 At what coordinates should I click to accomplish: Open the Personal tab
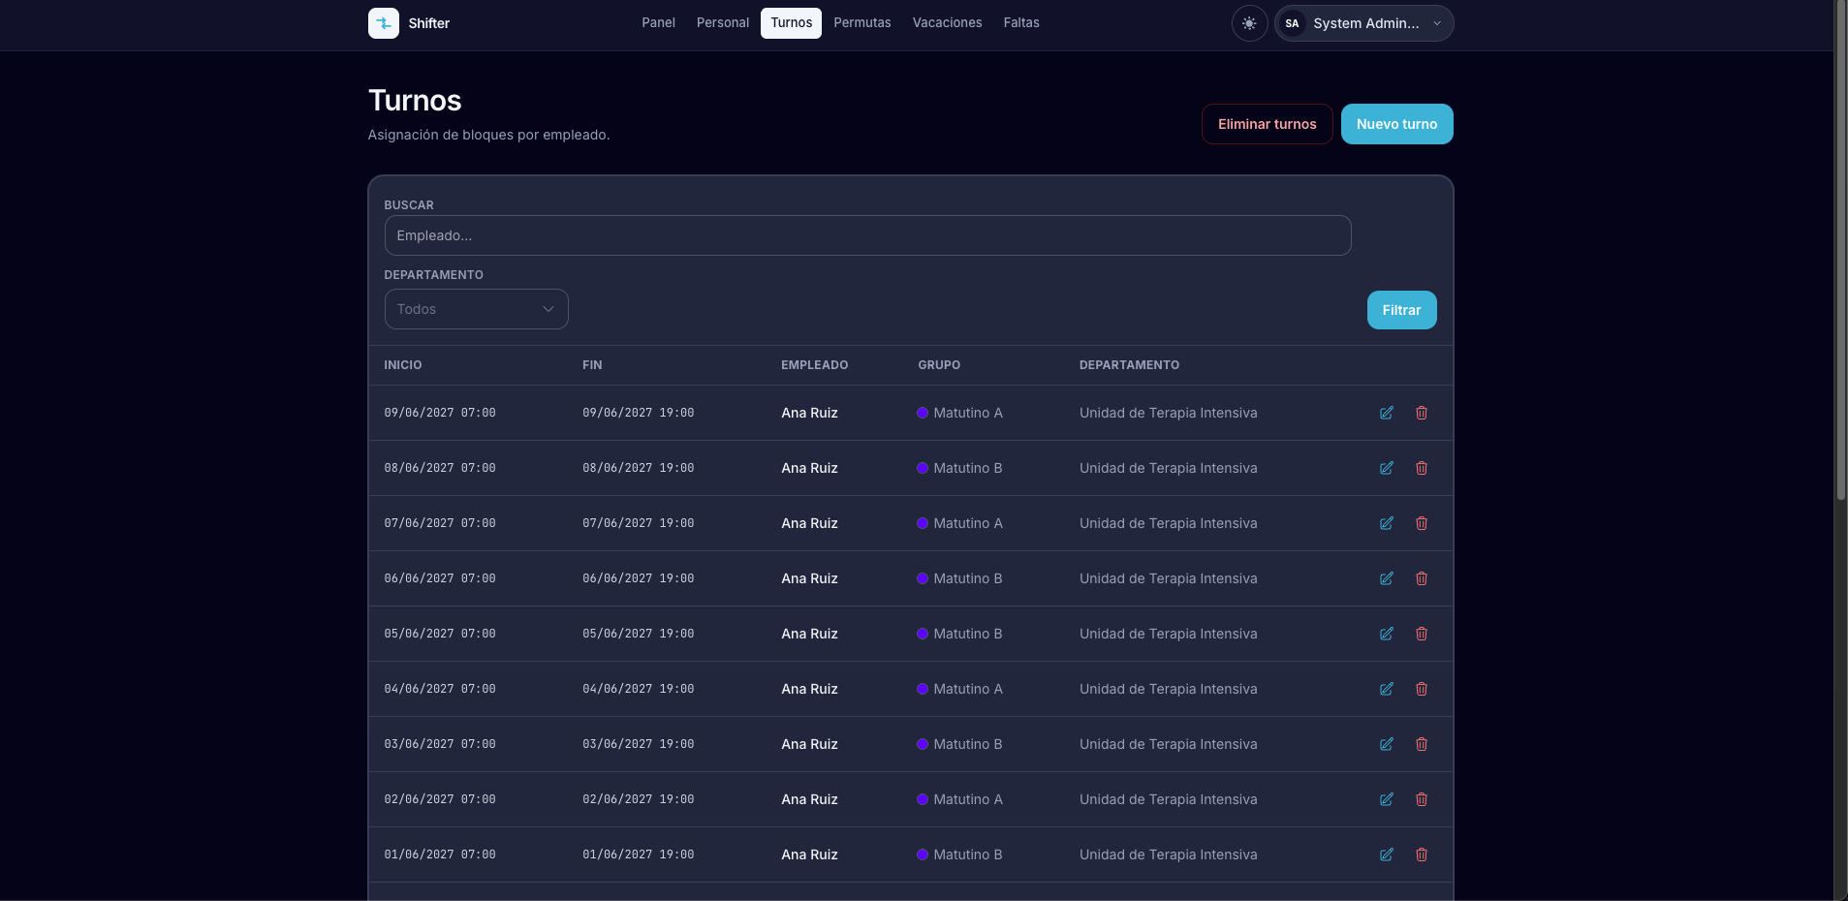723,23
